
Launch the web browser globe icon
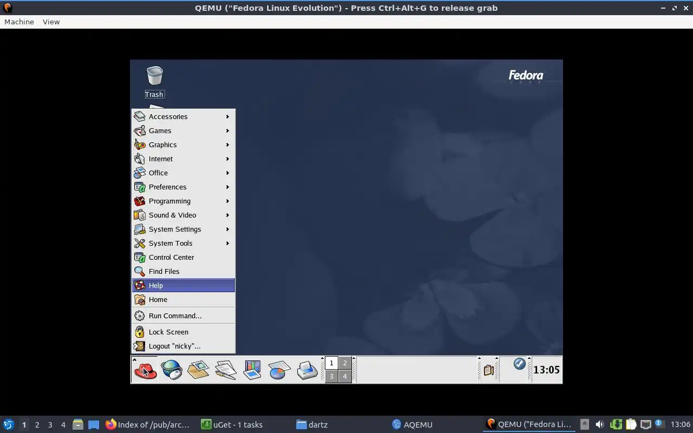pos(172,370)
